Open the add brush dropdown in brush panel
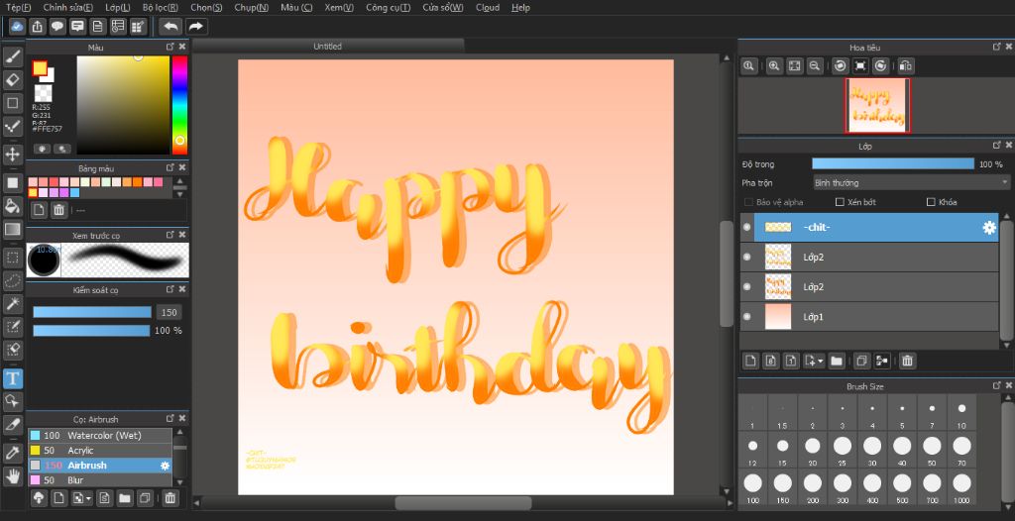The height and width of the screenshot is (521, 1015). [x=88, y=498]
